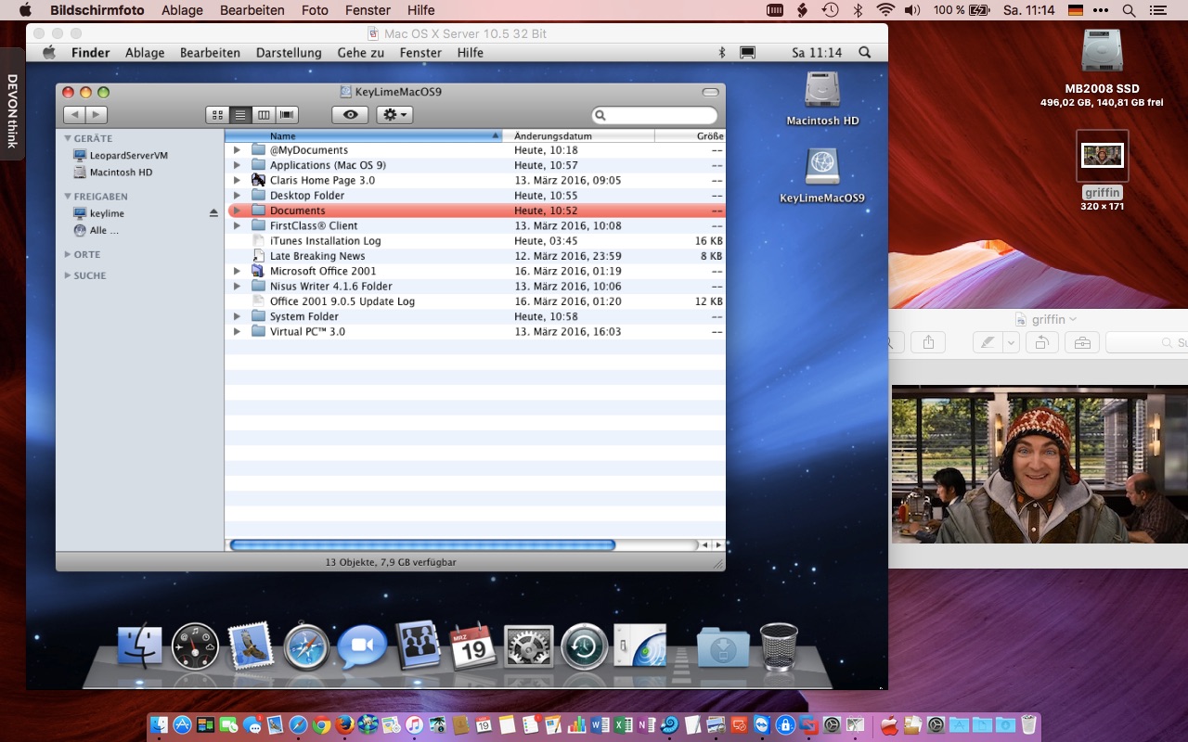Open Address Book in the guest dock

pyautogui.click(x=418, y=646)
